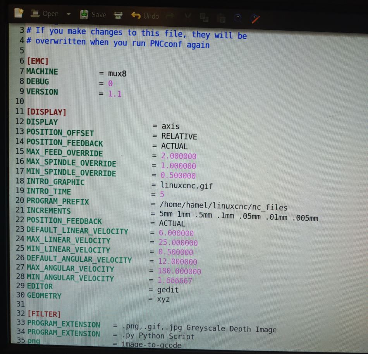The image size is (368, 354).
Task: Click the Copy icon in the toolbar
Action: (204, 17)
